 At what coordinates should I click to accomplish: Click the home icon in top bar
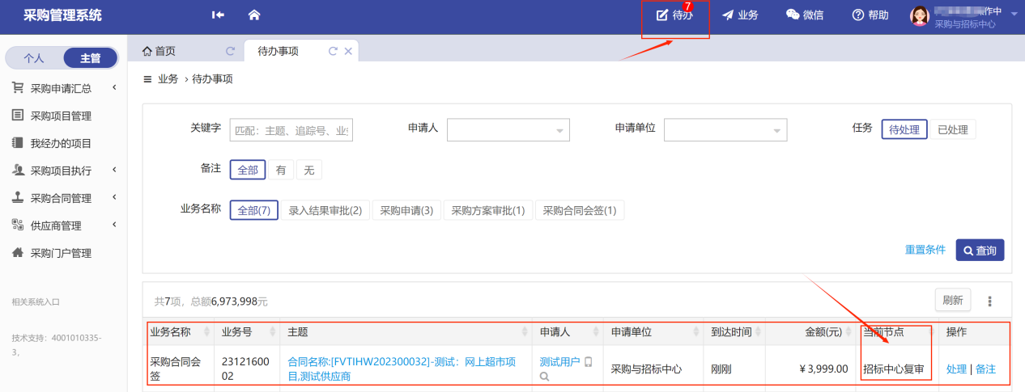tap(254, 15)
